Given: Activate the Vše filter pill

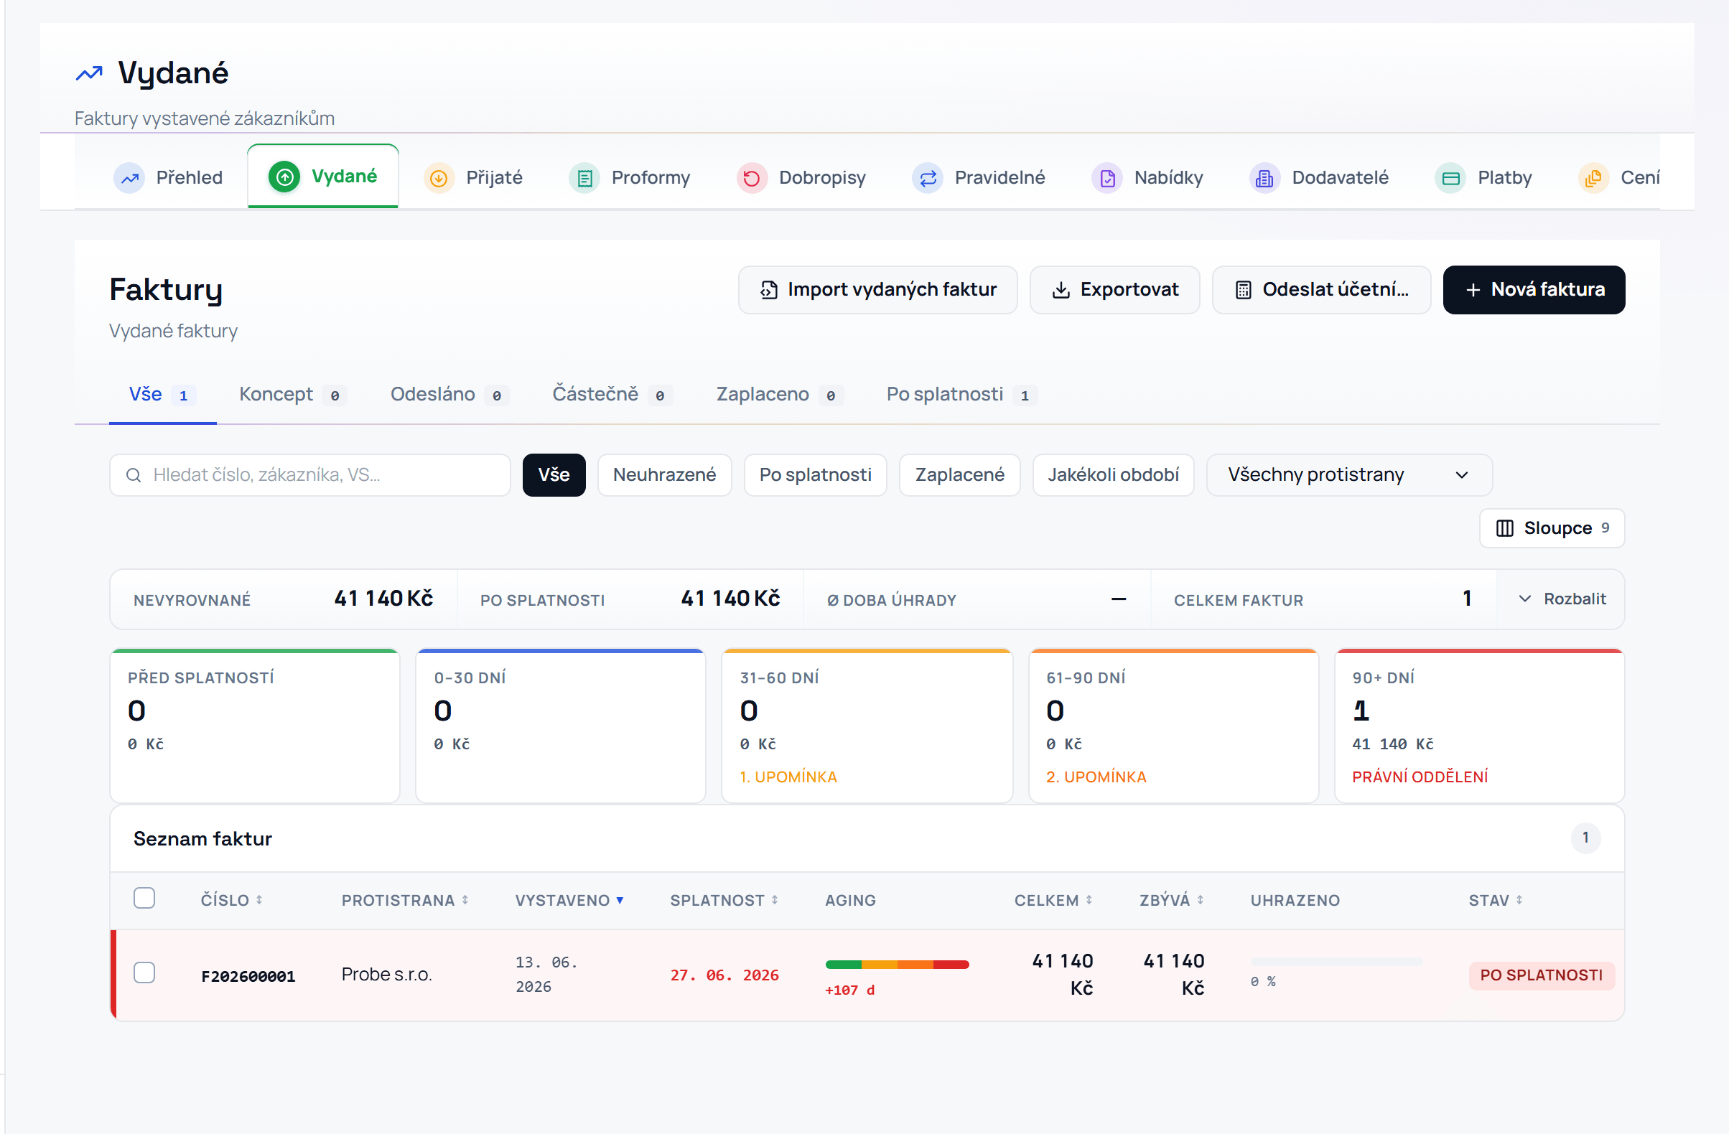Looking at the screenshot, I should tap(554, 475).
